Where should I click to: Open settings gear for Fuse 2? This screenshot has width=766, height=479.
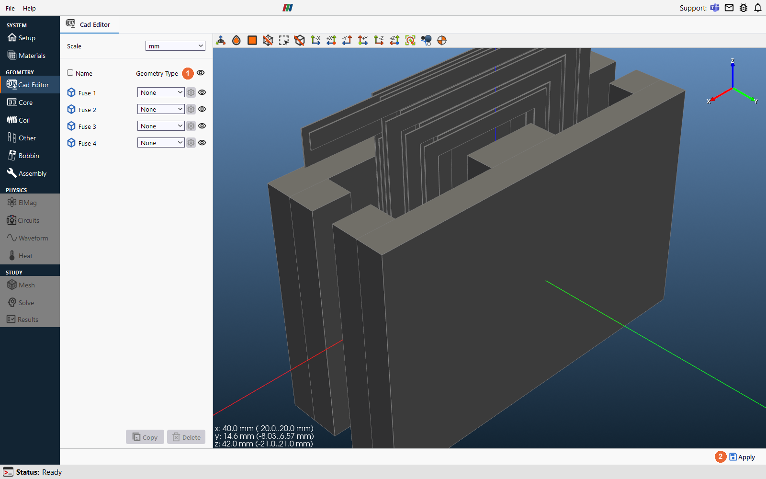(x=191, y=109)
